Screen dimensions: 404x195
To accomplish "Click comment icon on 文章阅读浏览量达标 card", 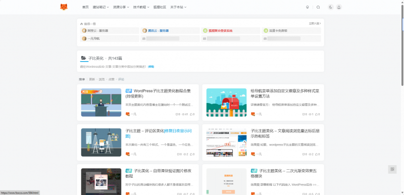I will point(304,154).
